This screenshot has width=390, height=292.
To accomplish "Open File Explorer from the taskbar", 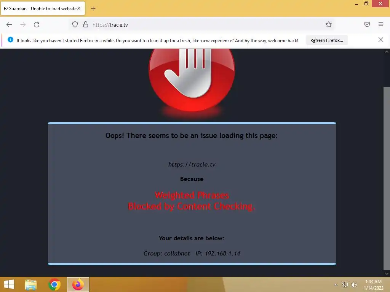I will coord(31,284).
